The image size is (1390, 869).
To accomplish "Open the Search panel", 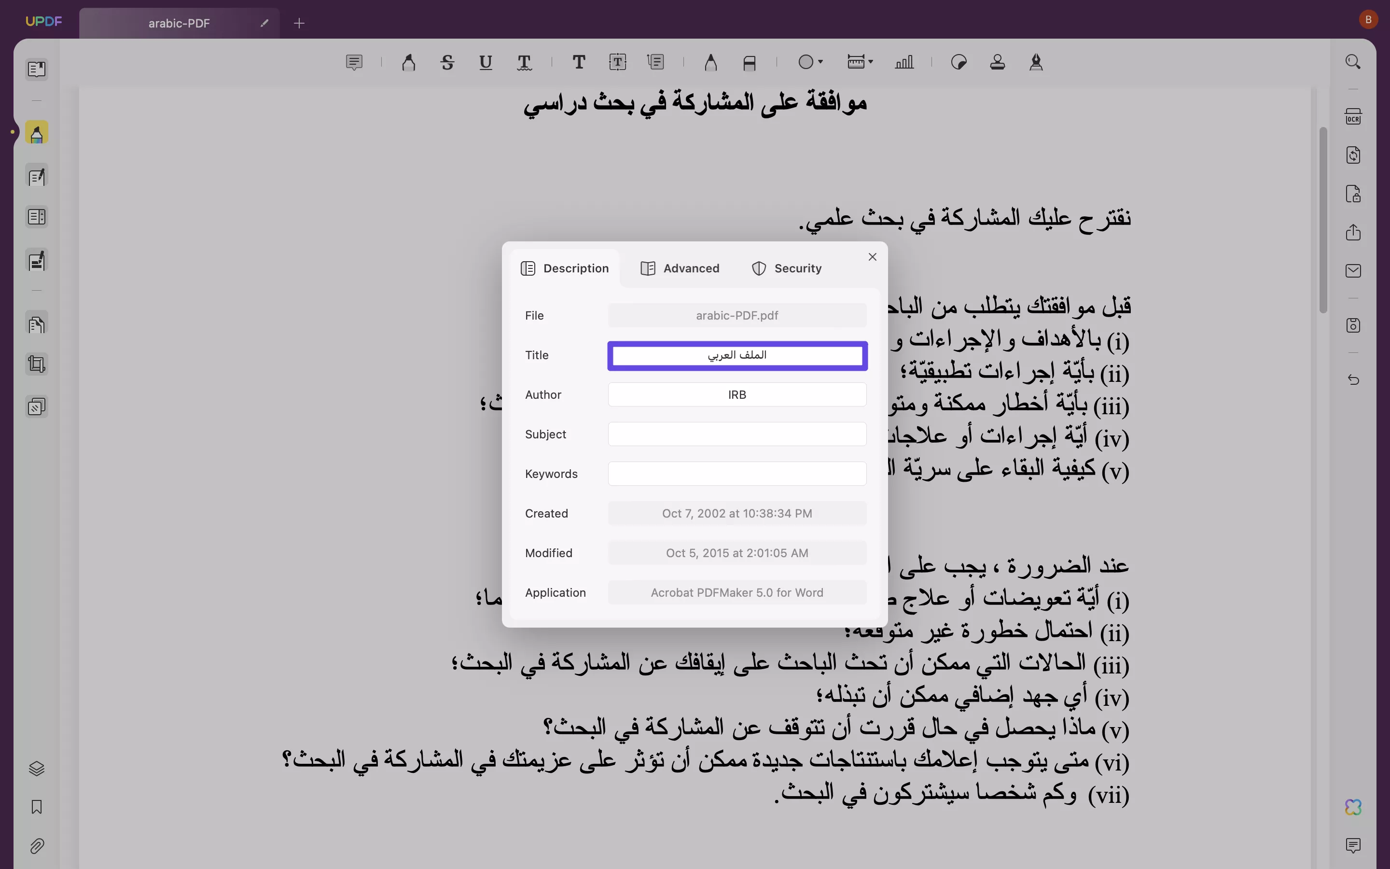I will tap(1353, 61).
